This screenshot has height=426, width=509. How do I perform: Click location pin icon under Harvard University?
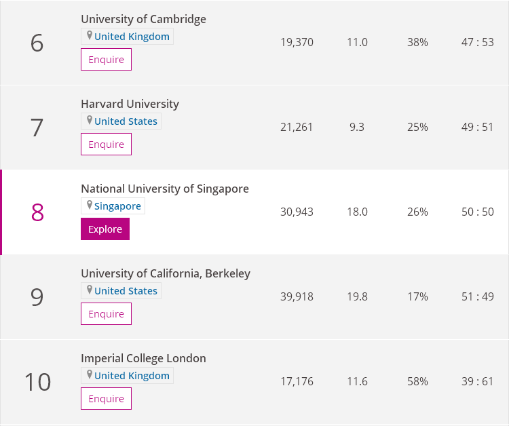(x=89, y=121)
